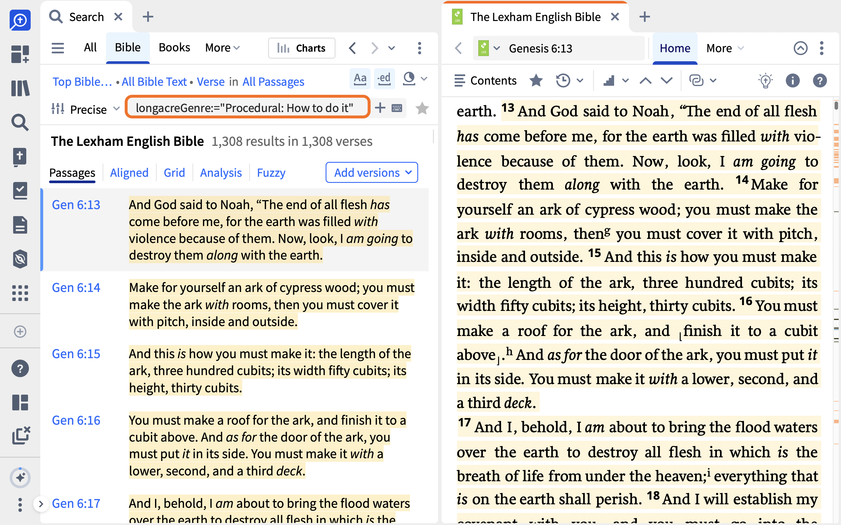The width and height of the screenshot is (841, 525).
Task: Open the dashboard add-panel icon in sidebar
Action: click(x=20, y=54)
